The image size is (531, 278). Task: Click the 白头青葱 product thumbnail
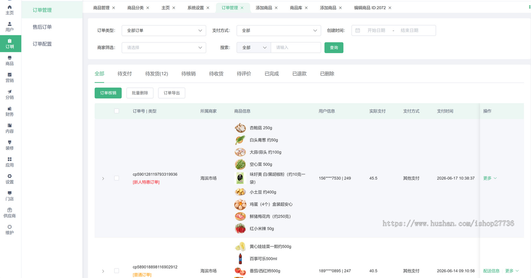pos(240,140)
